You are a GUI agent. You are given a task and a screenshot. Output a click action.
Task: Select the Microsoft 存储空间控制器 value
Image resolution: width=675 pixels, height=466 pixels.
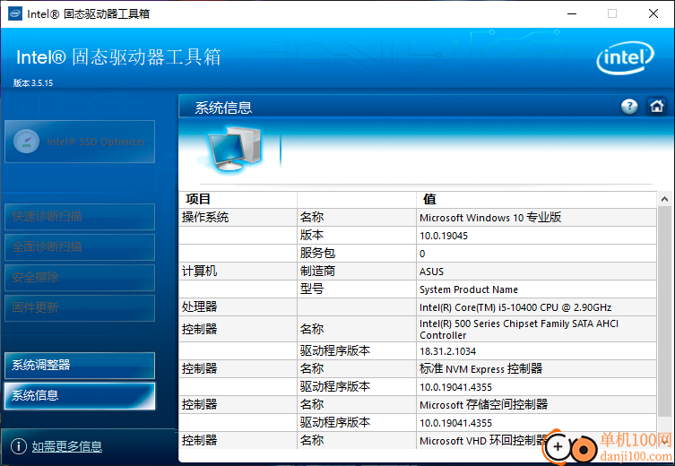(x=483, y=404)
